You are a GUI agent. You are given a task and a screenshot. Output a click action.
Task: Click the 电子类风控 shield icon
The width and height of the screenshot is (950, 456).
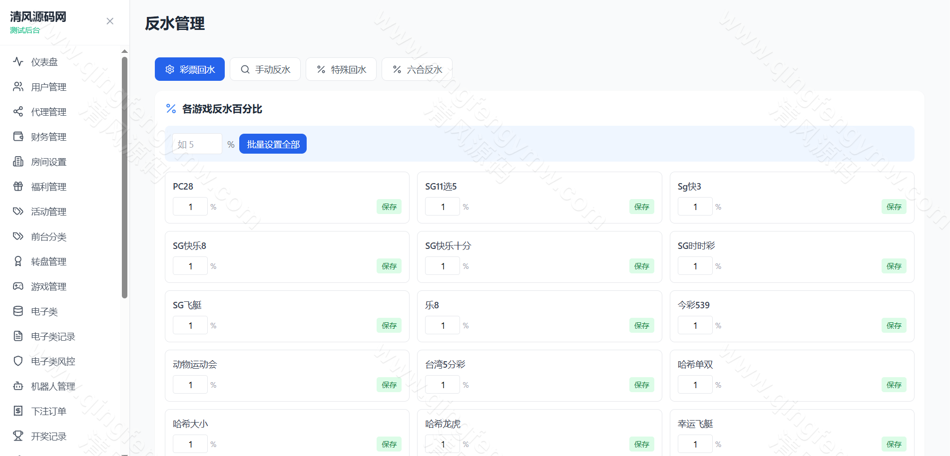pos(18,361)
